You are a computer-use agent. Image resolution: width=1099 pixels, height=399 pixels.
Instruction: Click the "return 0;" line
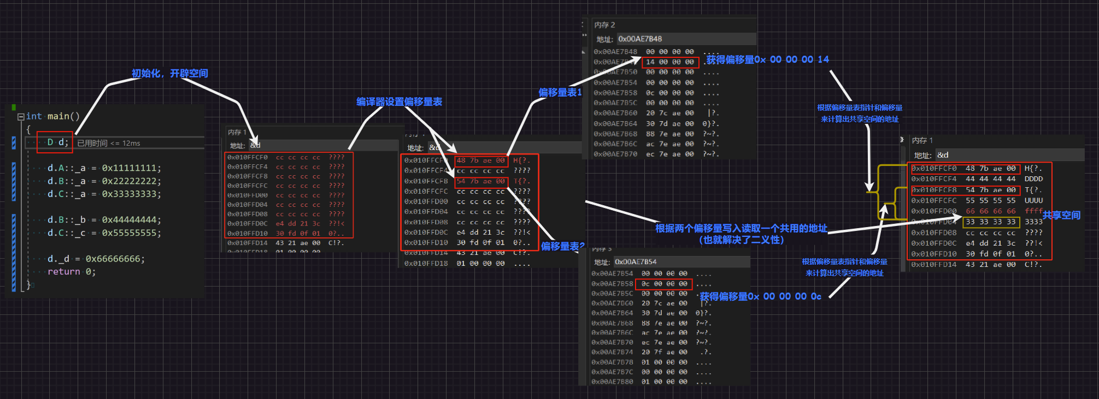(71, 272)
